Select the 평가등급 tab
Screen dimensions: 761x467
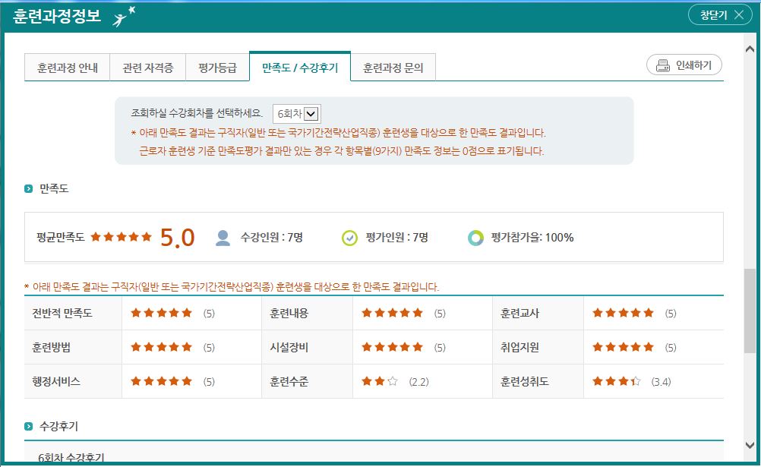217,68
